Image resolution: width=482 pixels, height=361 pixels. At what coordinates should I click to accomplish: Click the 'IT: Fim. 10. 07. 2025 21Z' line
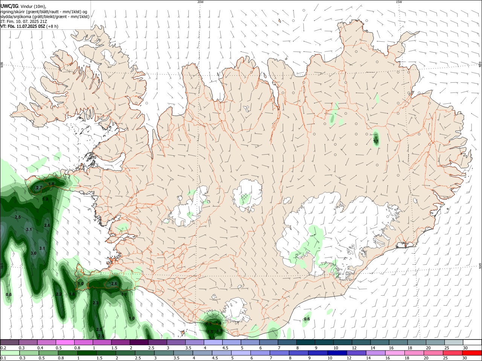[x=24, y=21]
